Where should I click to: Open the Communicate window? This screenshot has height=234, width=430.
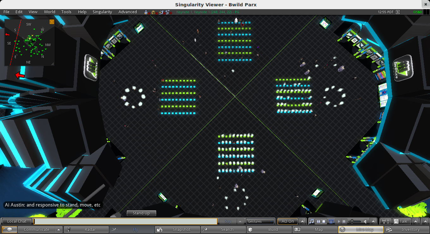point(36,230)
